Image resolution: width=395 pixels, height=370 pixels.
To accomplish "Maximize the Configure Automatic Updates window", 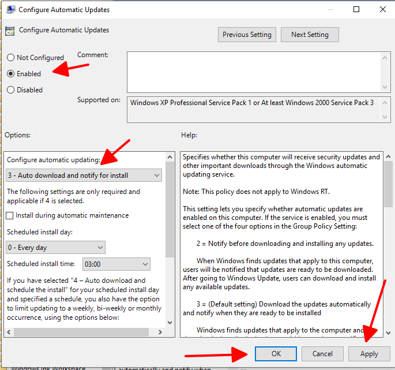I will point(356,9).
